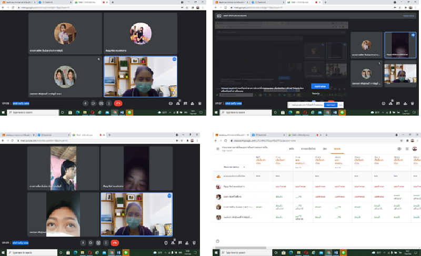The height and width of the screenshot is (256, 421).
Task: Switch to the Stream tab in Classroom
Action: tap(292, 149)
